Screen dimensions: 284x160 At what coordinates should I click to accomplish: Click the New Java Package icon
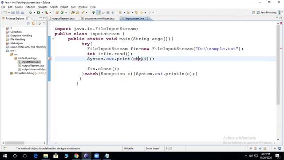pos(57,12)
